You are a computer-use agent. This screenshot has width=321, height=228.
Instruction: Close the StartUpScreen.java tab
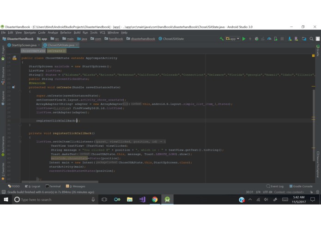39,45
